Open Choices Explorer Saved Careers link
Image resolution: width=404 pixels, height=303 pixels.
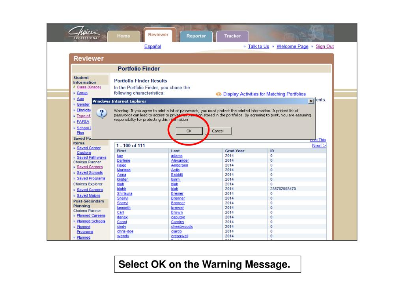pyautogui.click(x=90, y=190)
